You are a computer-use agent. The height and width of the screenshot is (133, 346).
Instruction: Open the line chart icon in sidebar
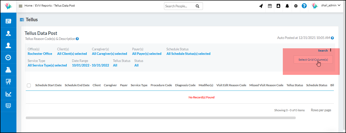tap(8, 94)
